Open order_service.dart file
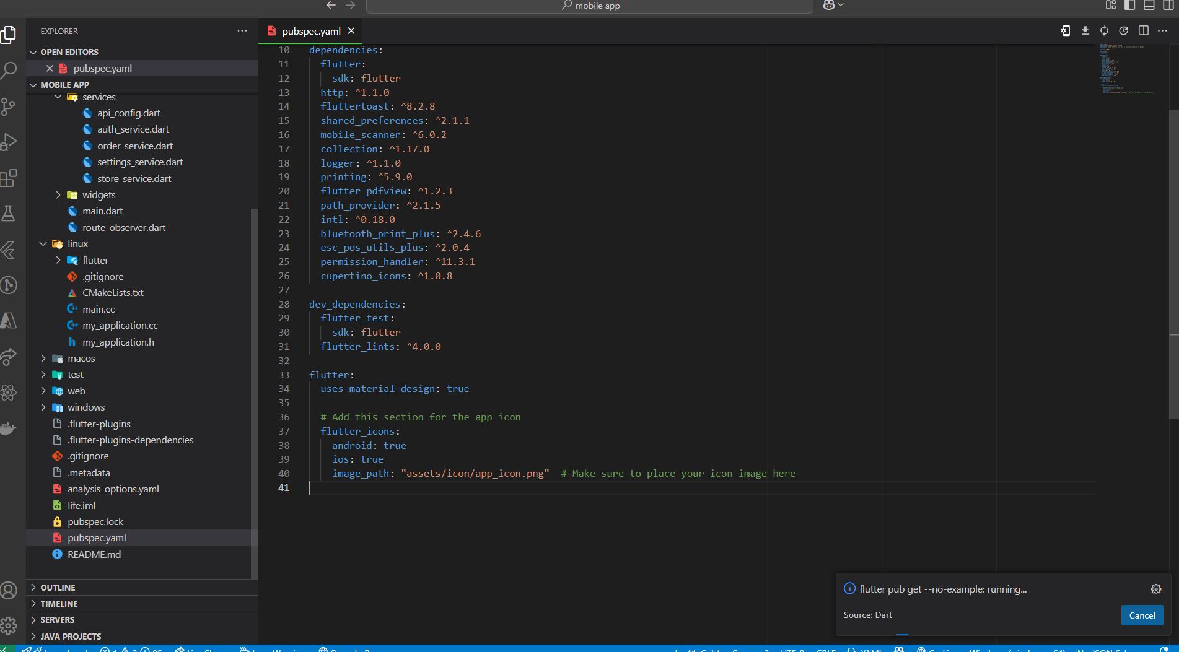The image size is (1179, 652). pos(134,146)
